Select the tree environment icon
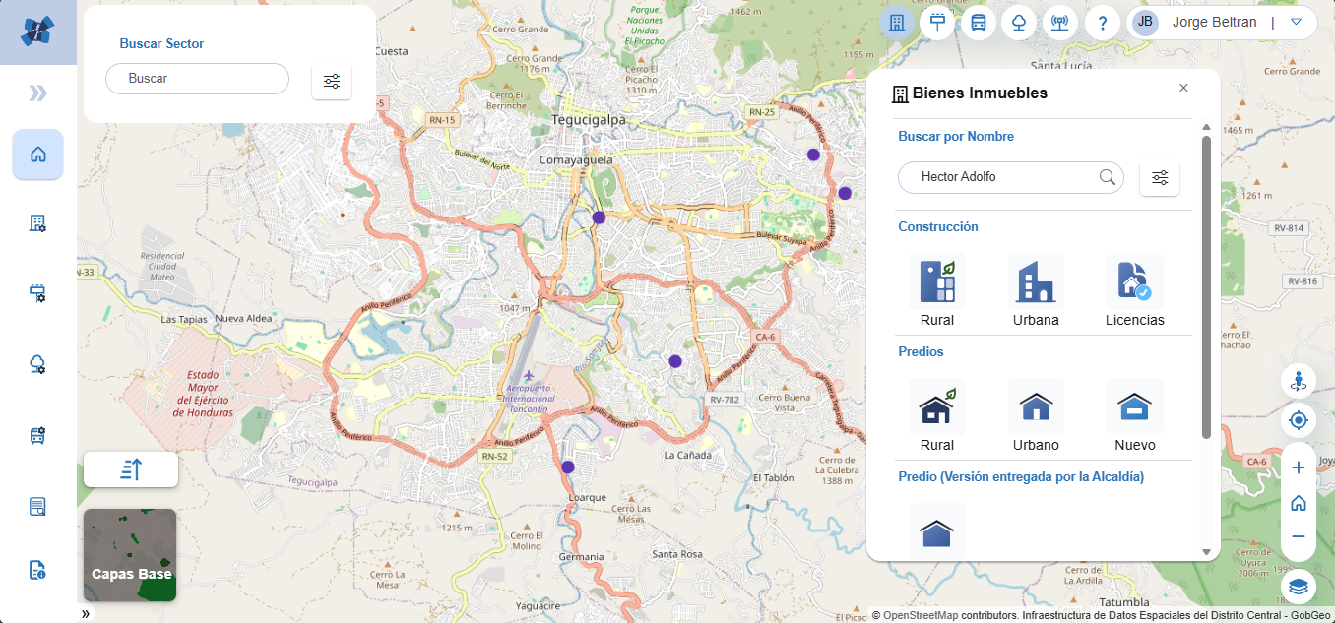 1019,23
